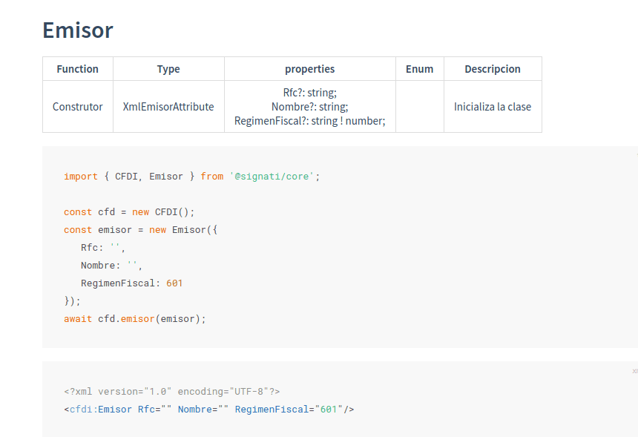Click the "RegimenFiscal: 601" code line

point(131,283)
